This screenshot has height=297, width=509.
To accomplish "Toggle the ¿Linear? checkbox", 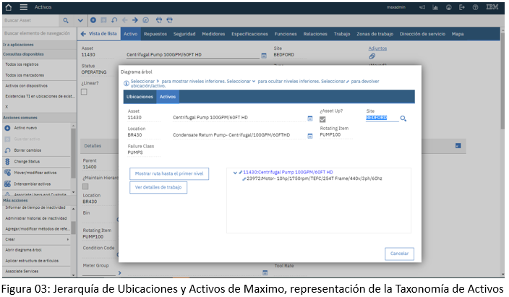I will pos(84,92).
